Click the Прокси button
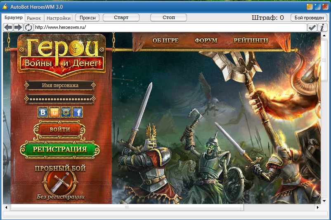331x220 pixels. click(x=87, y=18)
